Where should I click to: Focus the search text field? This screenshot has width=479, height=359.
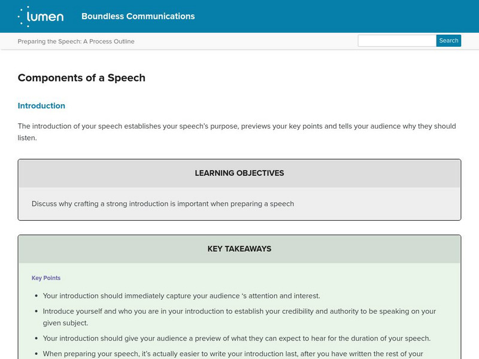click(396, 41)
